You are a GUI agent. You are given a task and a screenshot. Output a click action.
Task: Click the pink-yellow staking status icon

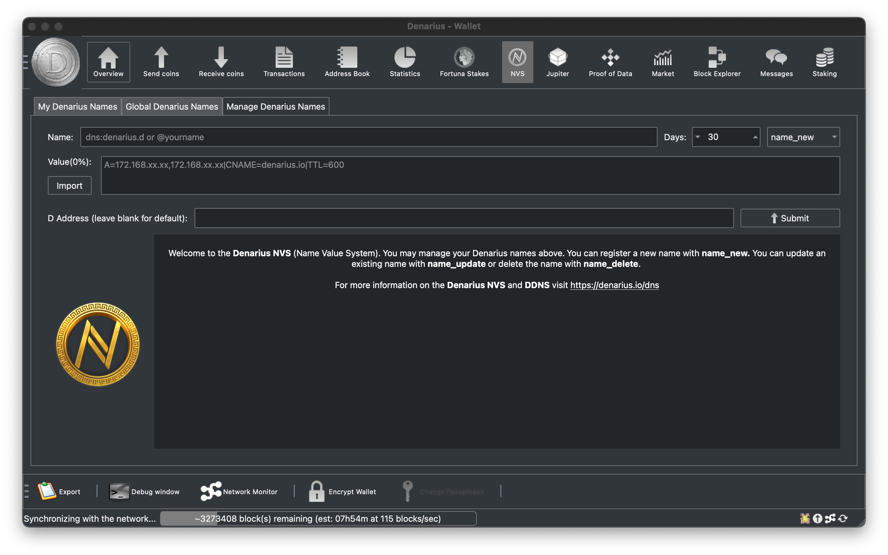tap(805, 518)
